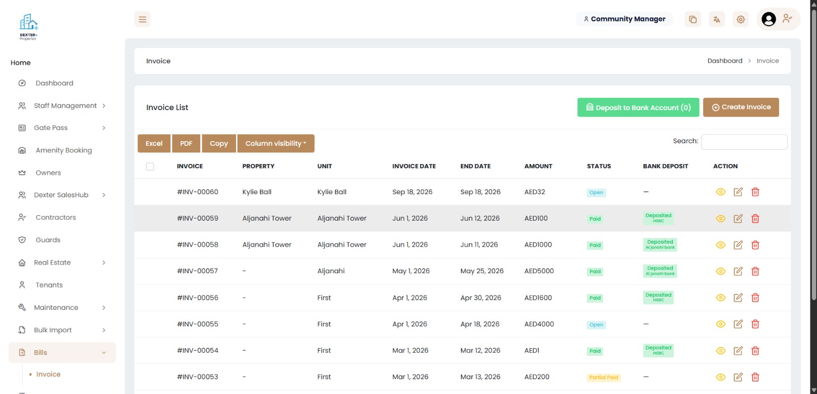Export table using PDF button
817x394 pixels.
click(x=186, y=144)
